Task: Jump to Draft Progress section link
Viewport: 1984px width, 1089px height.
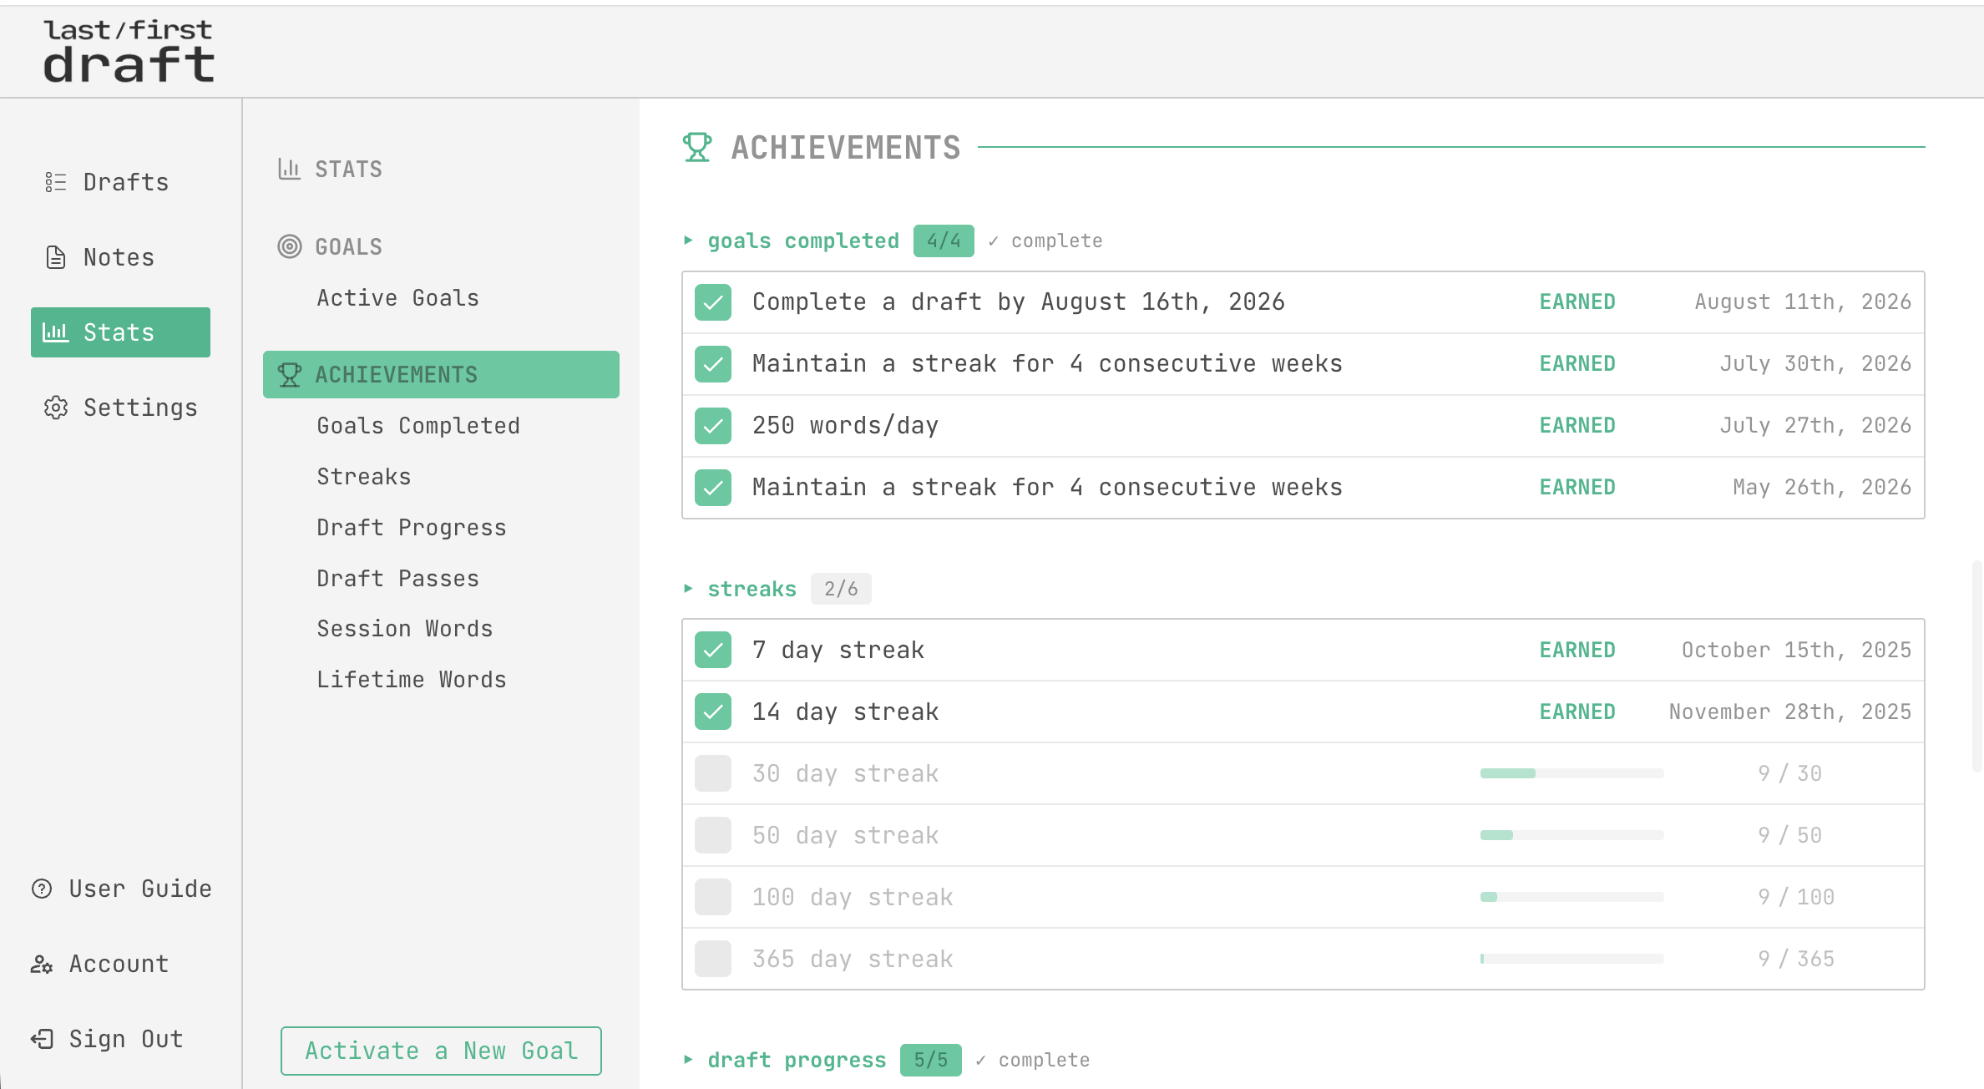Action: point(412,528)
